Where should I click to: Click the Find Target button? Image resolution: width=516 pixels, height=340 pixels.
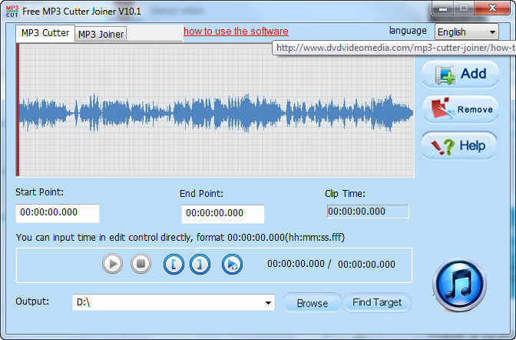[377, 302]
